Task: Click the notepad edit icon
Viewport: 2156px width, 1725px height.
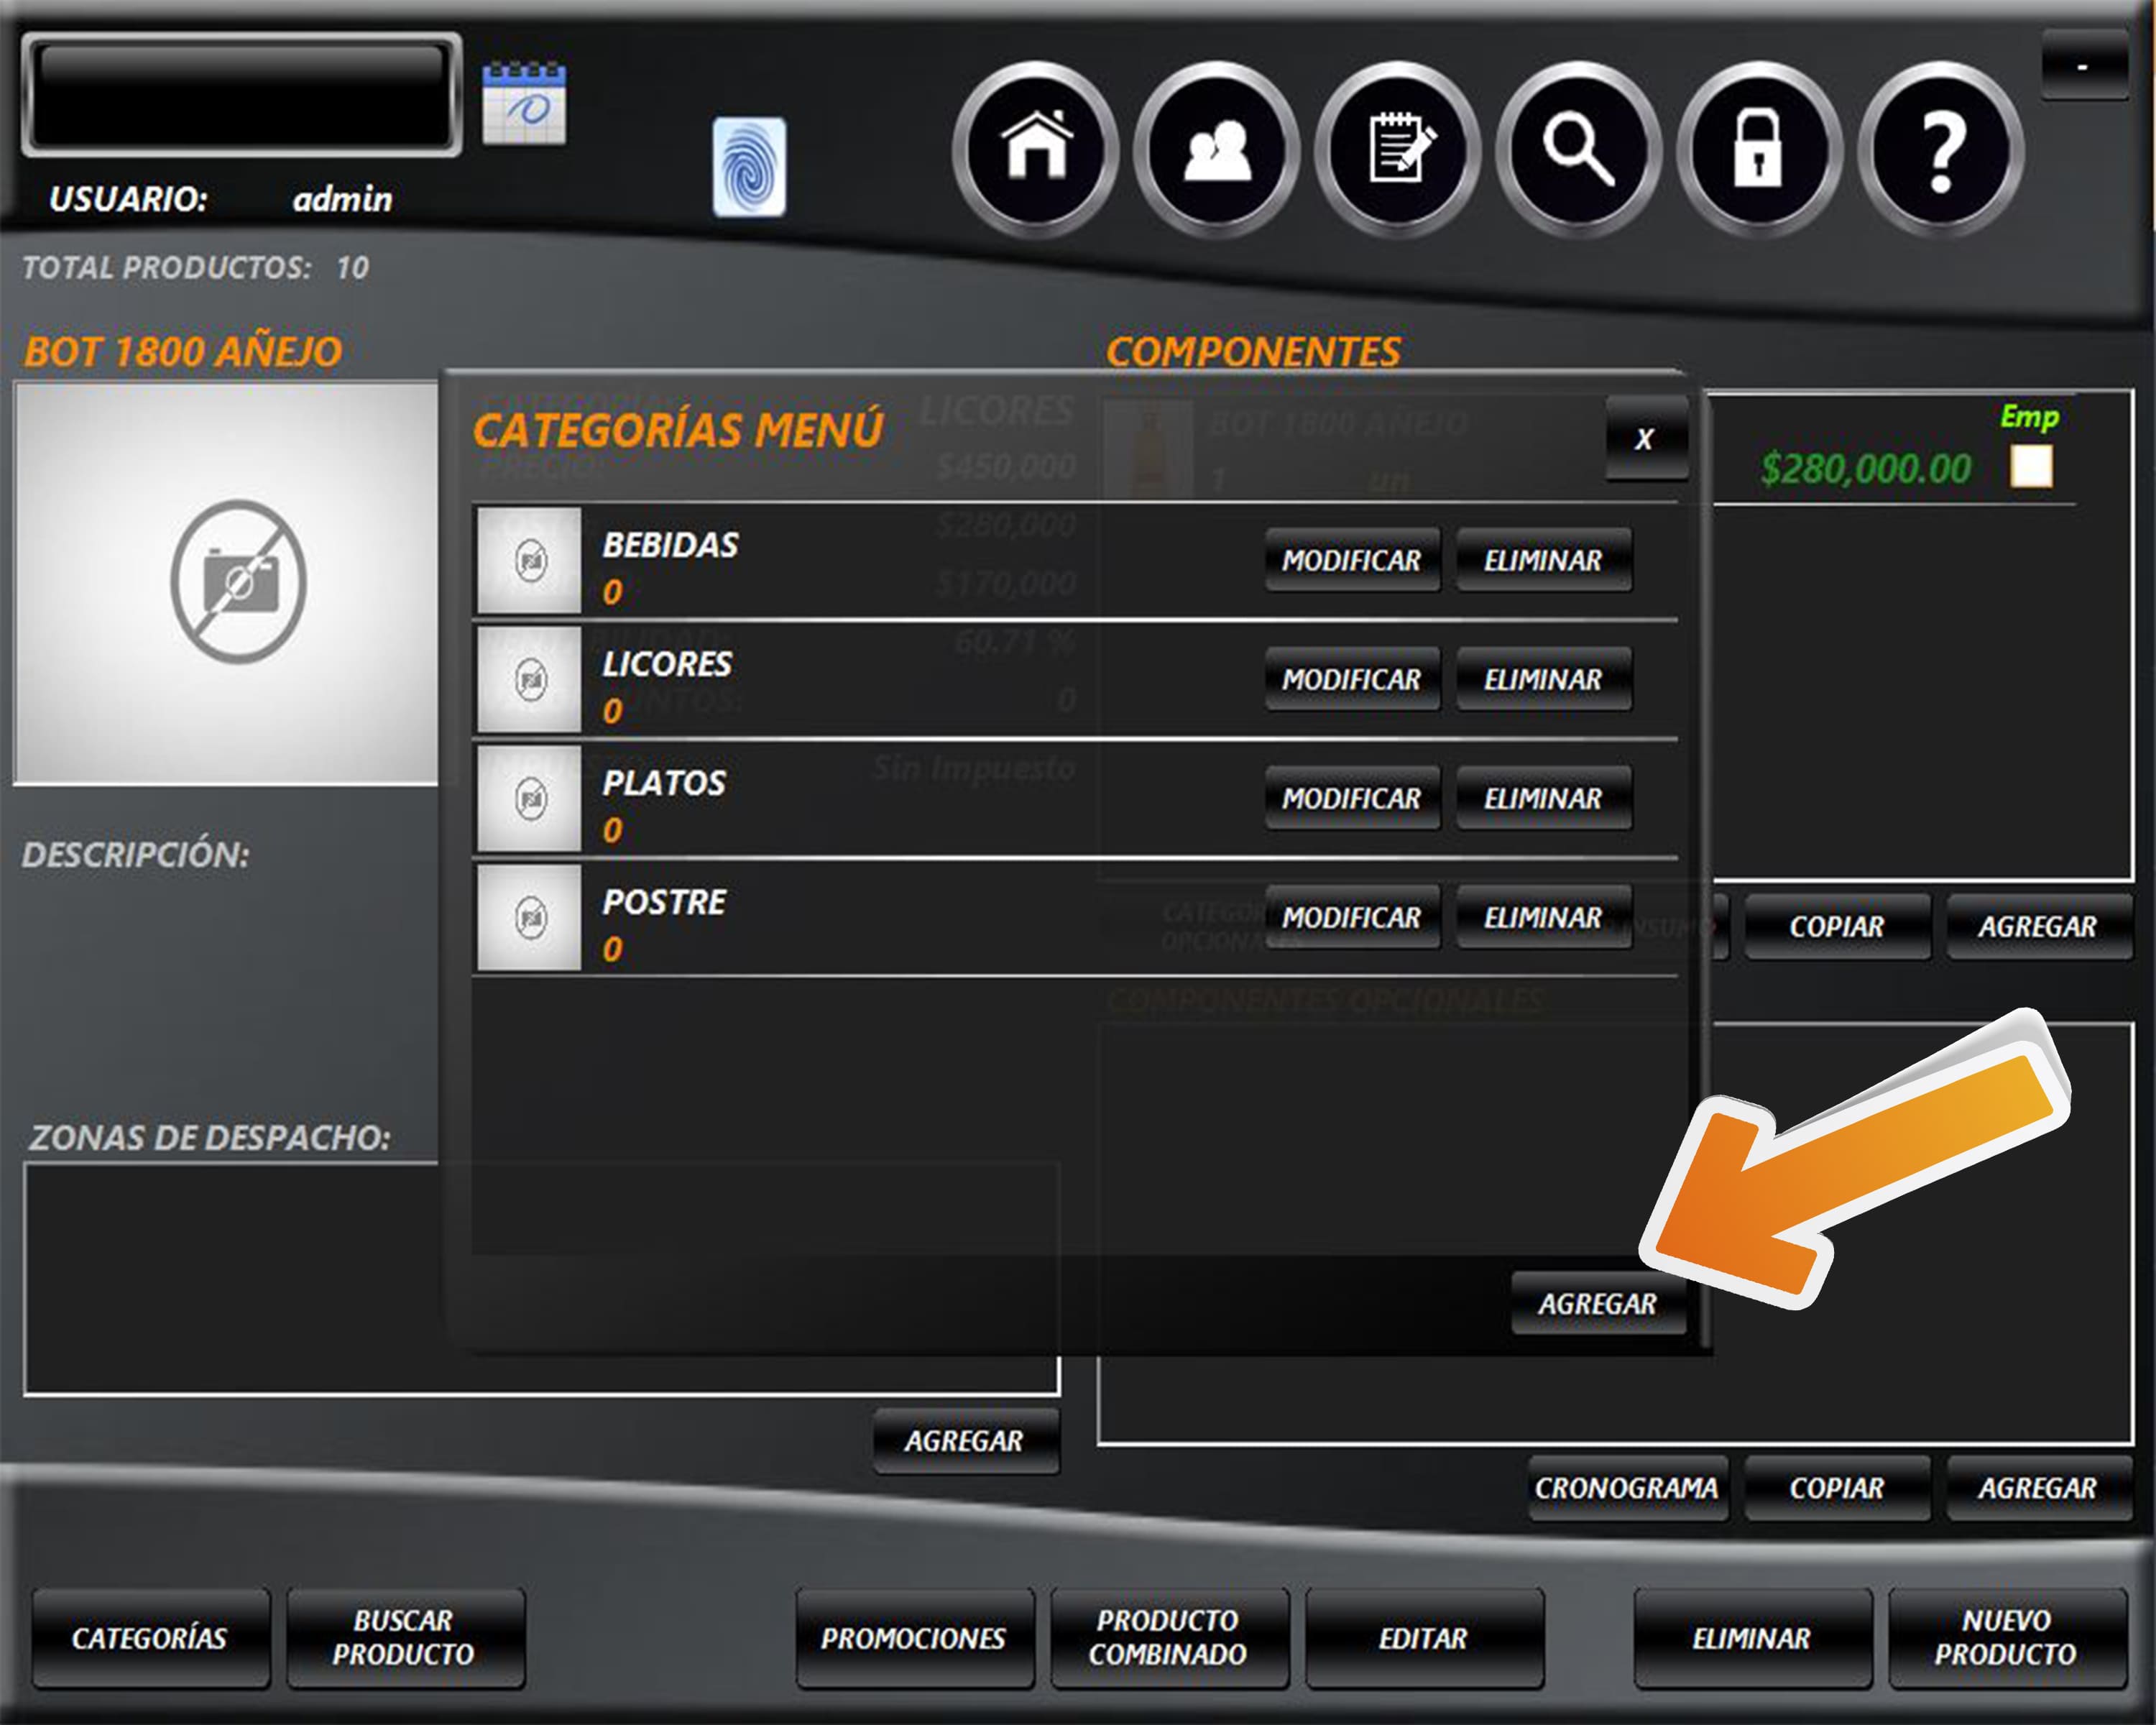Action: click(1398, 150)
